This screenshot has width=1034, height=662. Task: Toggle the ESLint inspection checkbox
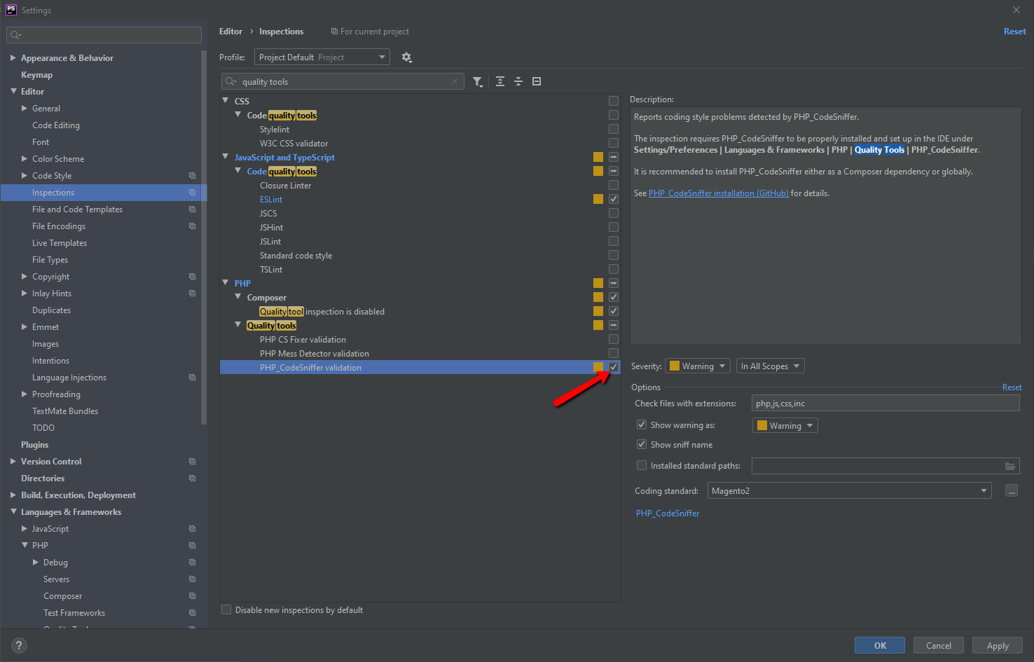coord(614,199)
